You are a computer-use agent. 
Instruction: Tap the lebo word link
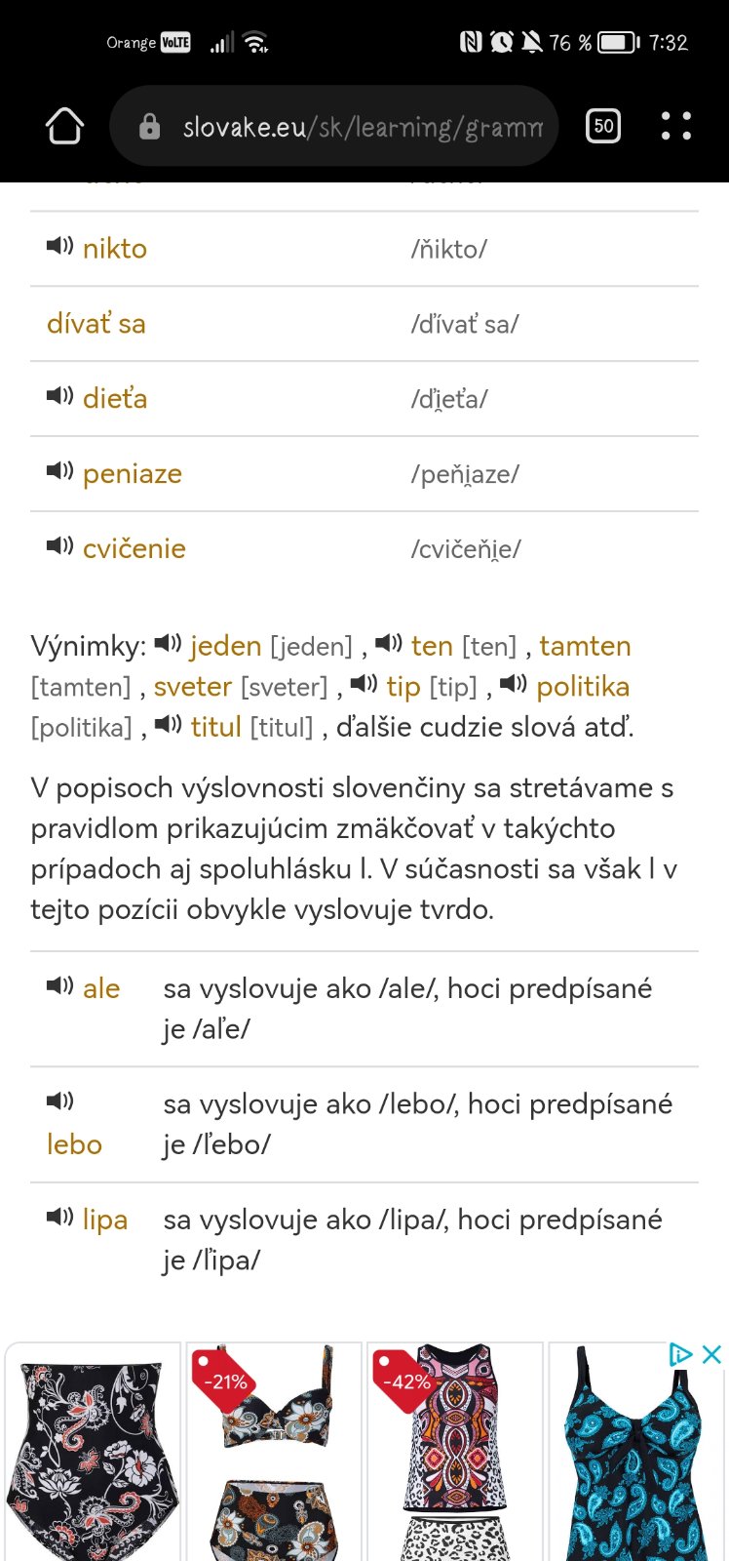(x=74, y=1144)
